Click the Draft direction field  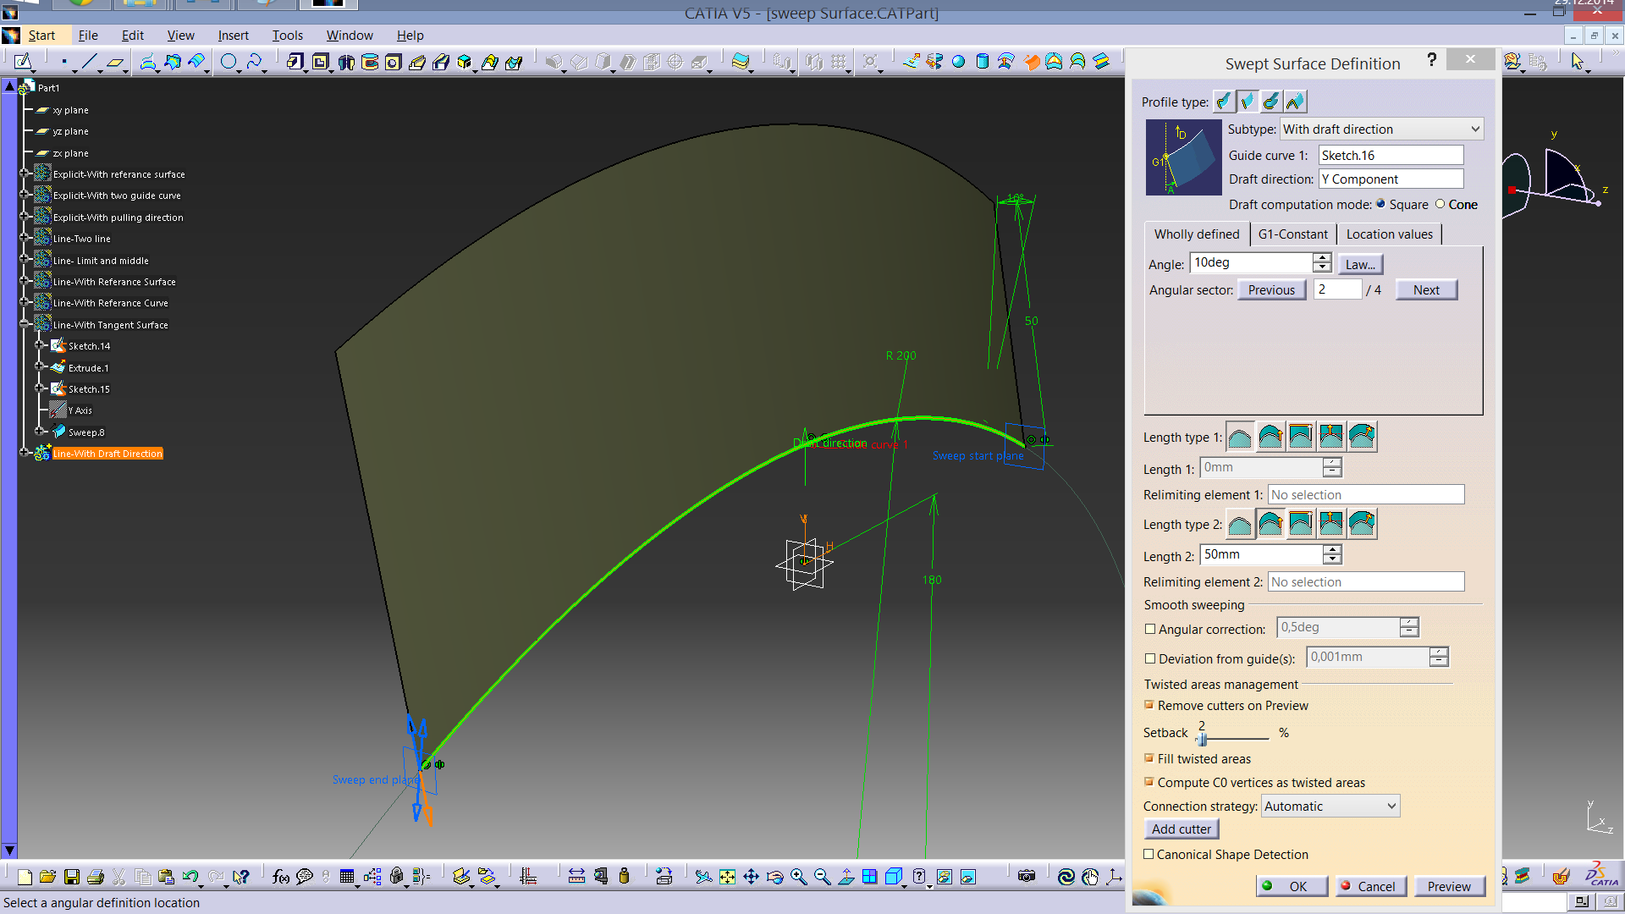tap(1391, 179)
